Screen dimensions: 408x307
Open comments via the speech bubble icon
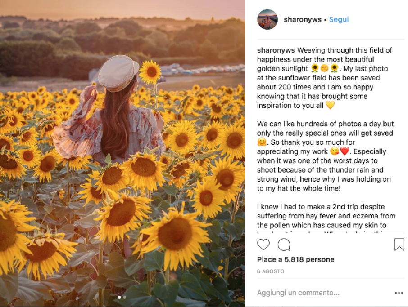(x=284, y=245)
